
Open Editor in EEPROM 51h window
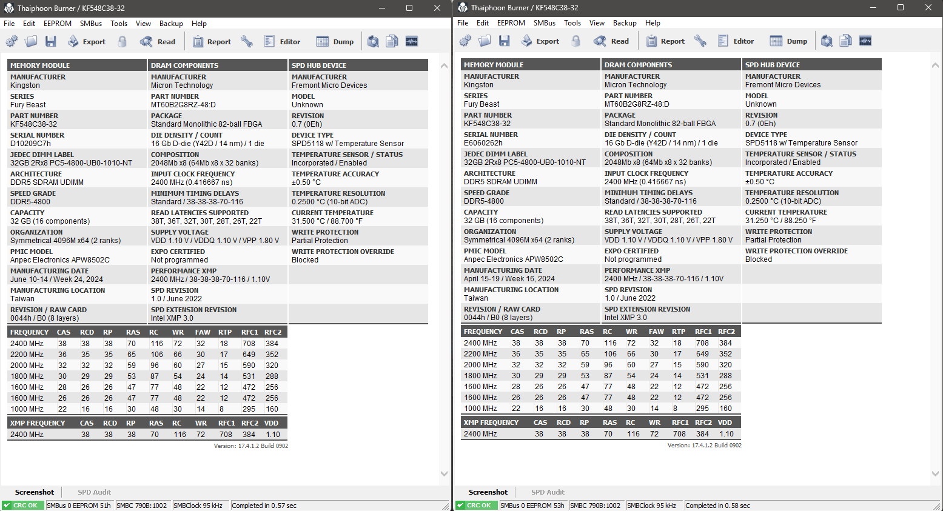coord(283,41)
